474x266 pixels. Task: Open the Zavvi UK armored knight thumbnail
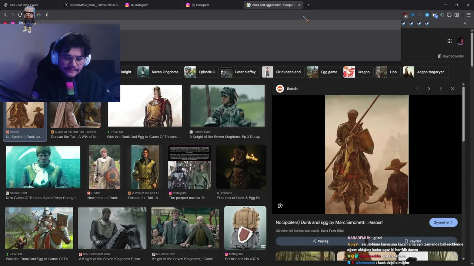145,106
